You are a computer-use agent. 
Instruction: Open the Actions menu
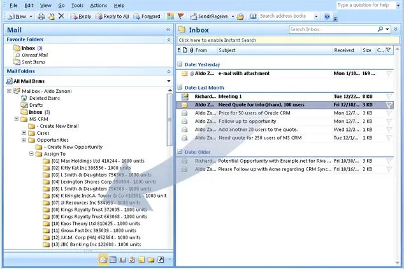click(x=99, y=5)
